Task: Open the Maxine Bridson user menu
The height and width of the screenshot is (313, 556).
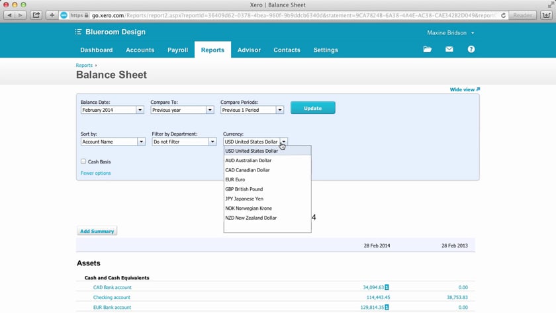Action: click(x=450, y=32)
